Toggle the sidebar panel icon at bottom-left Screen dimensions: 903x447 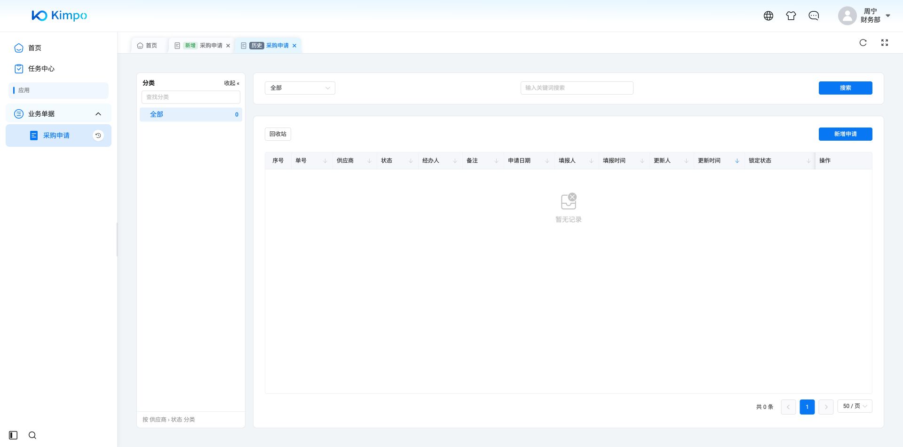click(x=13, y=435)
